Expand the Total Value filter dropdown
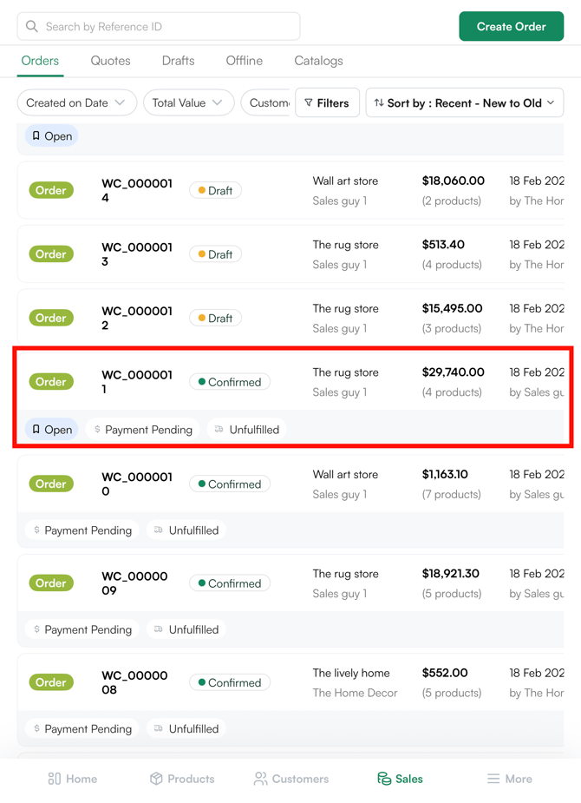This screenshot has width=581, height=803. pos(188,102)
